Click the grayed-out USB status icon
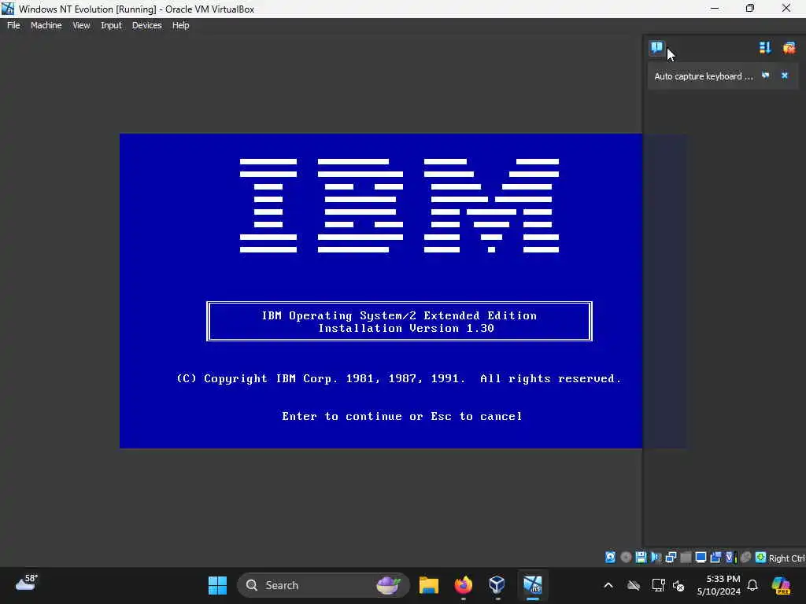This screenshot has width=806, height=604. click(686, 558)
